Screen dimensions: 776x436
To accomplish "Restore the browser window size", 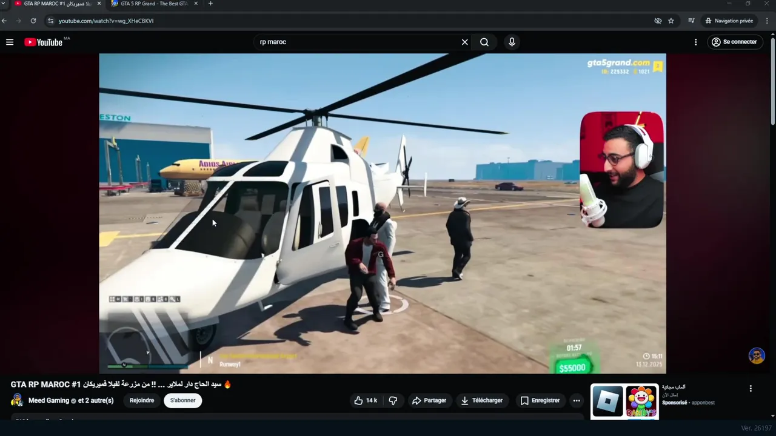I will [x=748, y=4].
